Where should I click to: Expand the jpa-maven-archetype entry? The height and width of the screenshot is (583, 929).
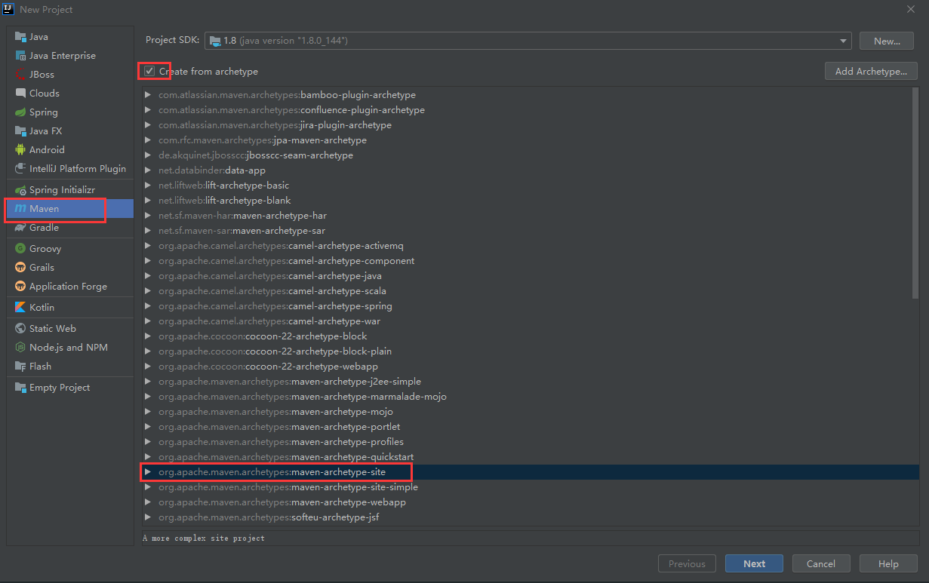(148, 140)
